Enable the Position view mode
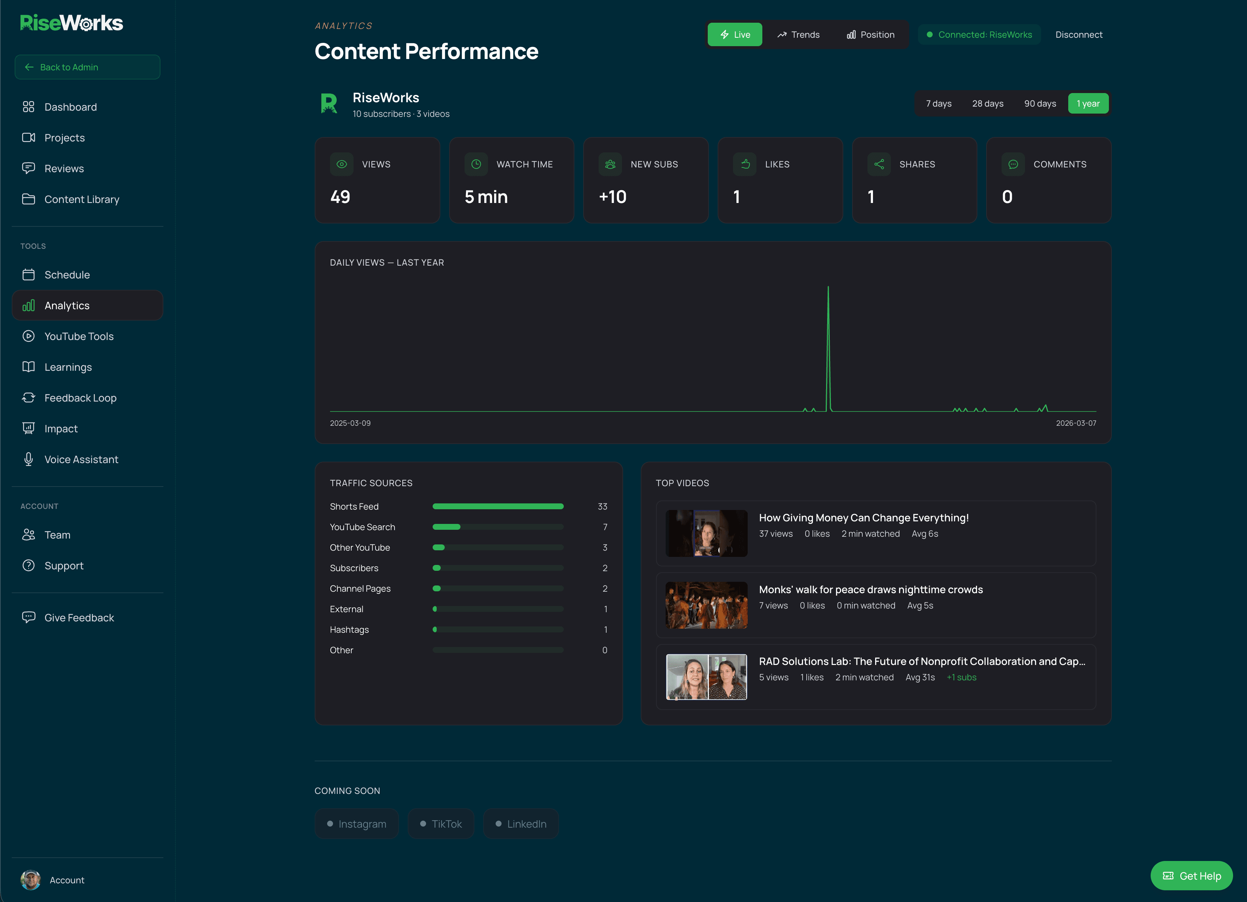The width and height of the screenshot is (1247, 902). click(870, 34)
